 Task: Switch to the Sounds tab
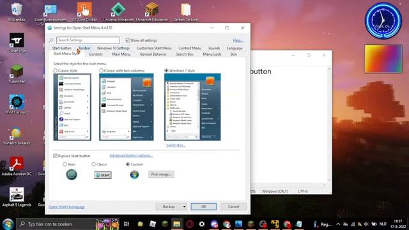tap(214, 49)
